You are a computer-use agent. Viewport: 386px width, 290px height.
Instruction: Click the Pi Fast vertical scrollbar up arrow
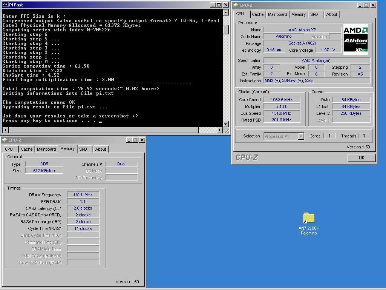(226, 12)
